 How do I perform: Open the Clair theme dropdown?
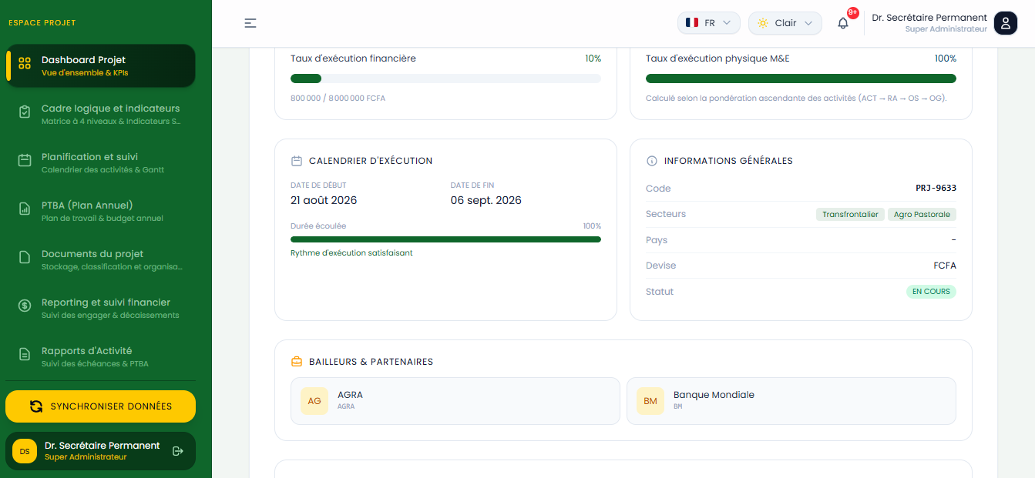coord(785,23)
